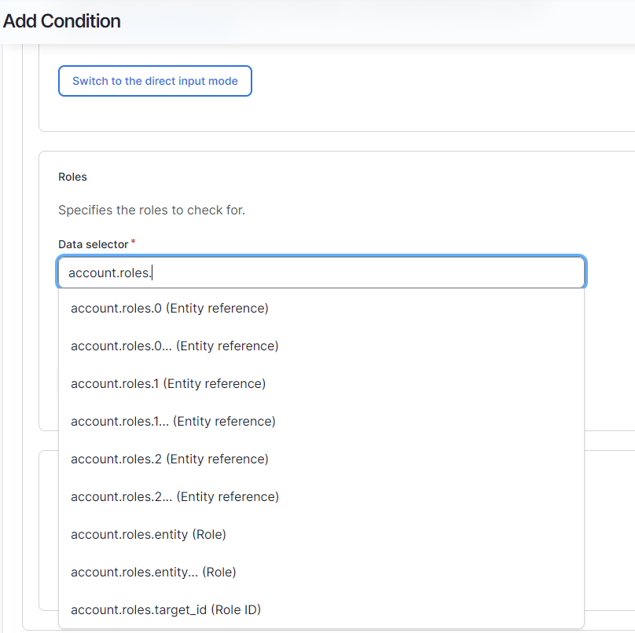Click the Roles section heading
The height and width of the screenshot is (633, 635).
72,177
